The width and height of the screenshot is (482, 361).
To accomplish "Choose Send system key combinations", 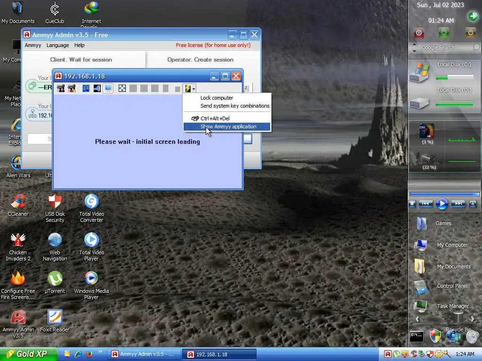I will click(235, 106).
